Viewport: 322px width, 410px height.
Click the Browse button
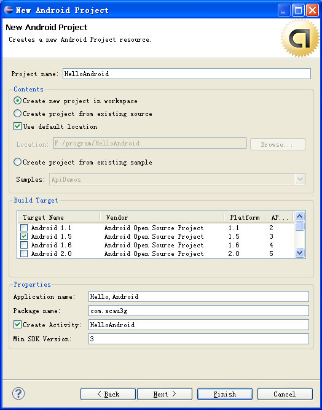[278, 144]
